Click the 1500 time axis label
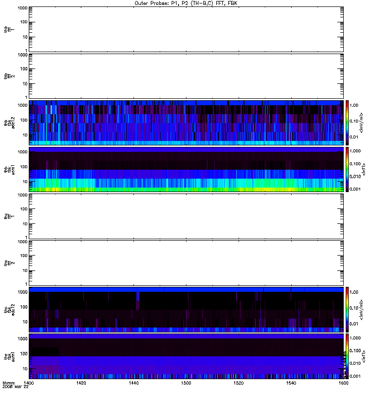372x397 pixels. 186,383
